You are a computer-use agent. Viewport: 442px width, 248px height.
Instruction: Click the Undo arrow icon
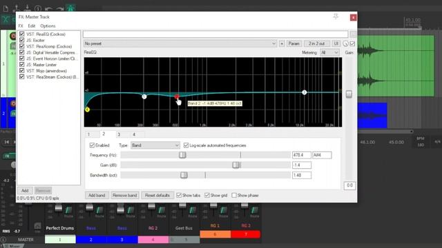[x=48, y=9]
